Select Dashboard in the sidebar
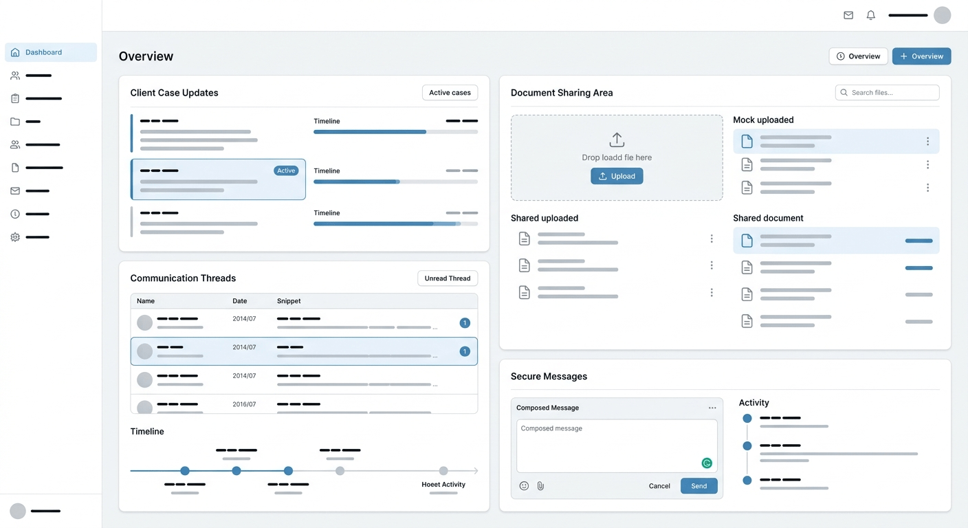The height and width of the screenshot is (528, 968). point(51,52)
